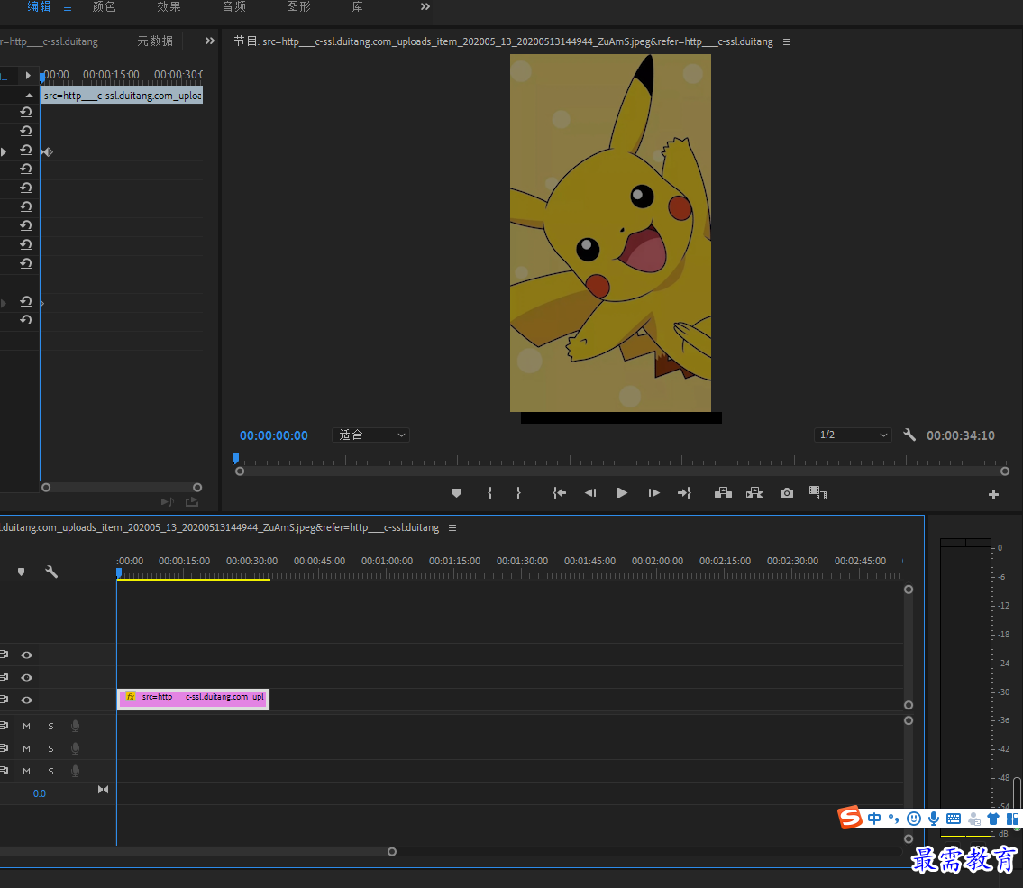Open timeline display settings wrench
1023x888 pixels.
pos(51,572)
